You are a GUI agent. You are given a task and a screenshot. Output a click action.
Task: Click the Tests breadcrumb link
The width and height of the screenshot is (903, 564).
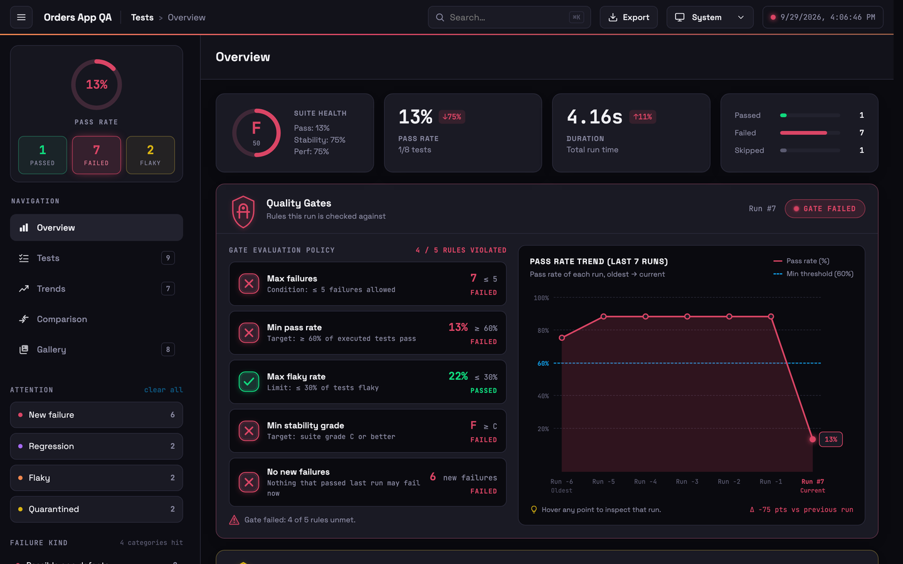(142, 18)
